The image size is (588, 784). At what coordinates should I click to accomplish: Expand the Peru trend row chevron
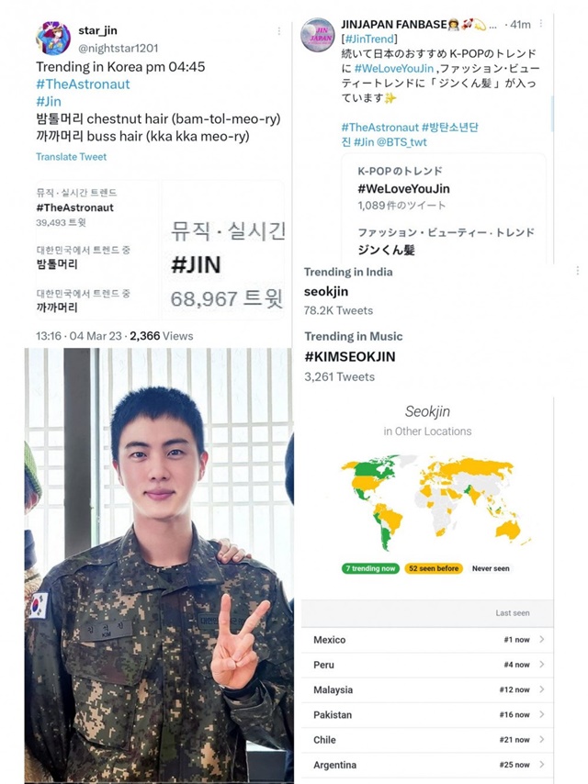[x=541, y=664]
